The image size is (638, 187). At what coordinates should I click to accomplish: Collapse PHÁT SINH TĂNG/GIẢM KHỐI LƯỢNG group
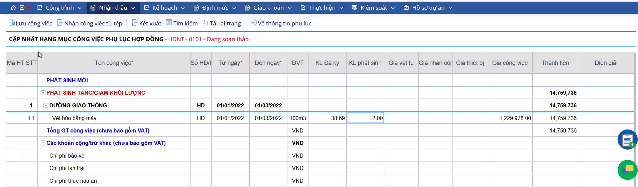[43, 93]
